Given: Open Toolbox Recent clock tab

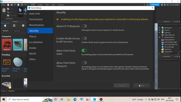Looking at the screenshot, I should pos(23,25).
